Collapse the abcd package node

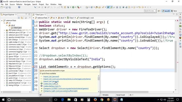[x=7, y=25]
